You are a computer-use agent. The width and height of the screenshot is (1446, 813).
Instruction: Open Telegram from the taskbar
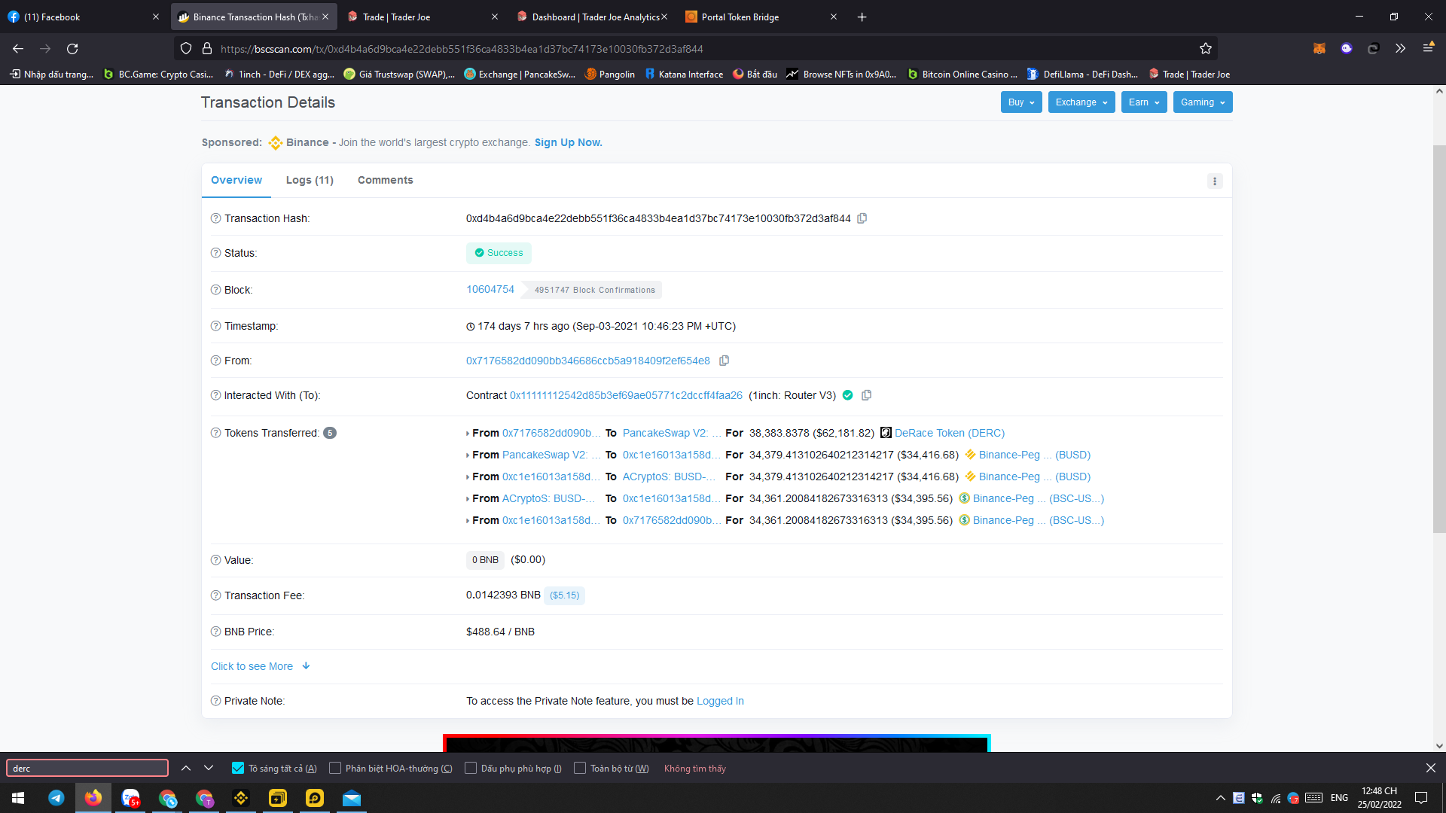coord(56,798)
